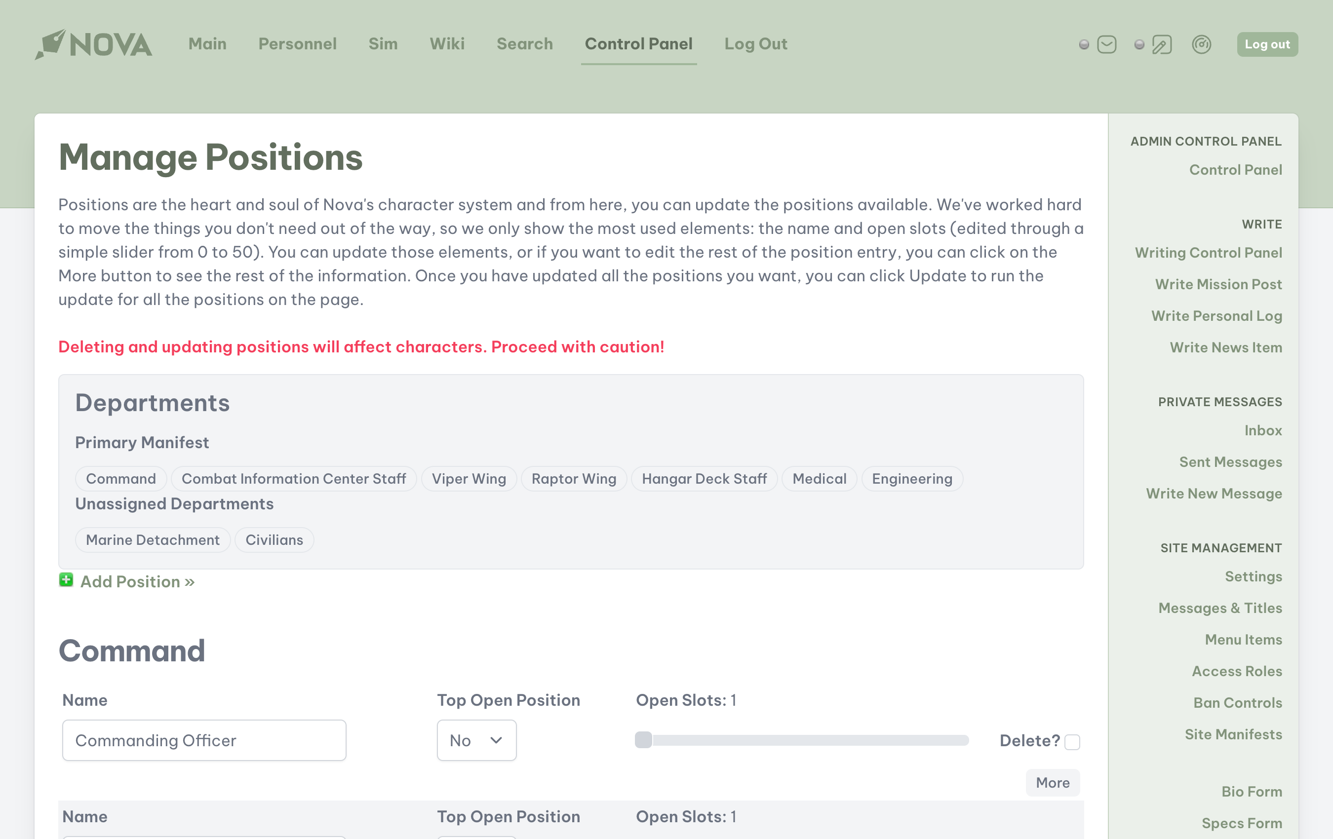1333x839 pixels.
Task: Select the Control Panel menu item
Action: coord(639,43)
